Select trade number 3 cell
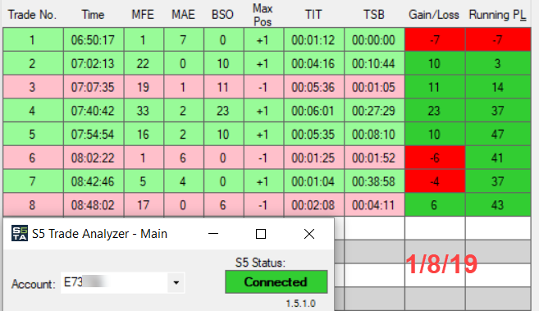 point(33,87)
